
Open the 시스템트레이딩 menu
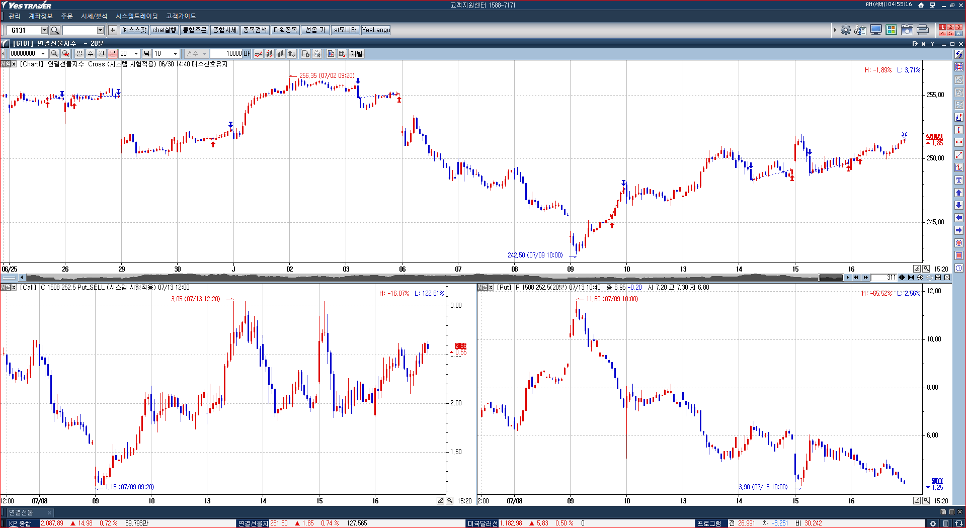[x=136, y=16]
